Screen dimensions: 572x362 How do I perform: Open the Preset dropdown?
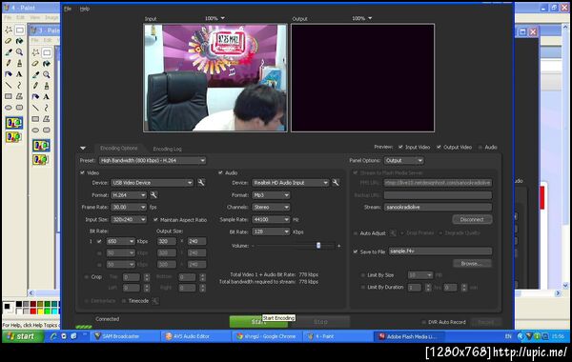point(153,160)
